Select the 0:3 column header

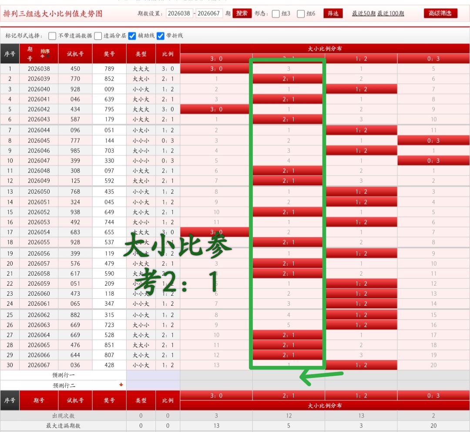pos(433,58)
